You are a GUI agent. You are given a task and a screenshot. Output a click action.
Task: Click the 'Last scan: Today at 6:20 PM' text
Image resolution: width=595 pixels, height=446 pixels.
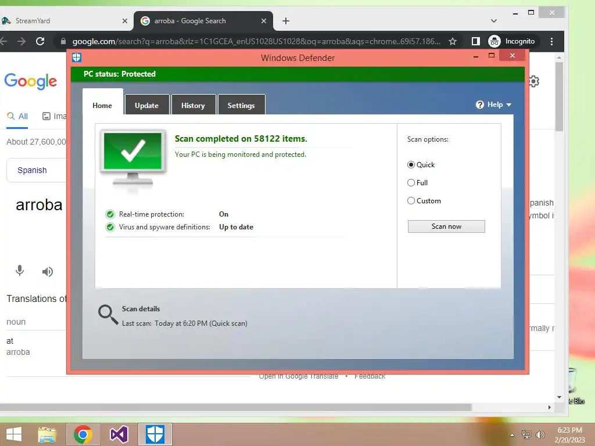184,323
